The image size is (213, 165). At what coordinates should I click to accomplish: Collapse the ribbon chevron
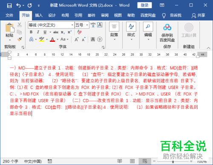click(208, 48)
